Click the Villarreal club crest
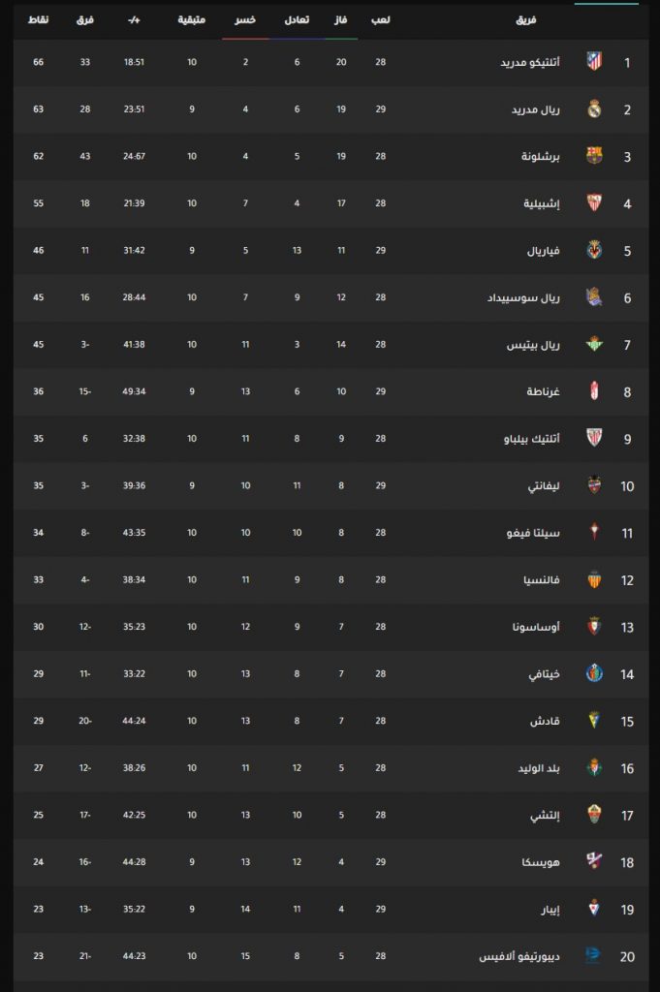The image size is (660, 992). [594, 250]
